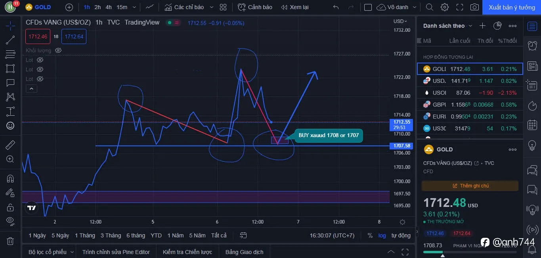
Task: Select the crosshair cursor tool
Action: tap(10, 26)
